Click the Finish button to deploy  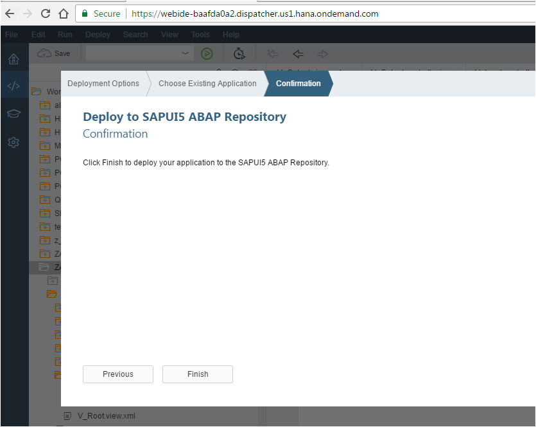(198, 374)
